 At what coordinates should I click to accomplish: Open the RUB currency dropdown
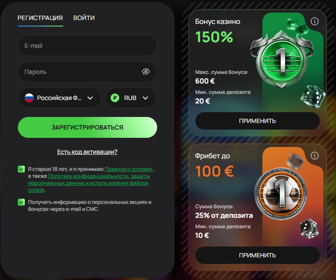131,98
